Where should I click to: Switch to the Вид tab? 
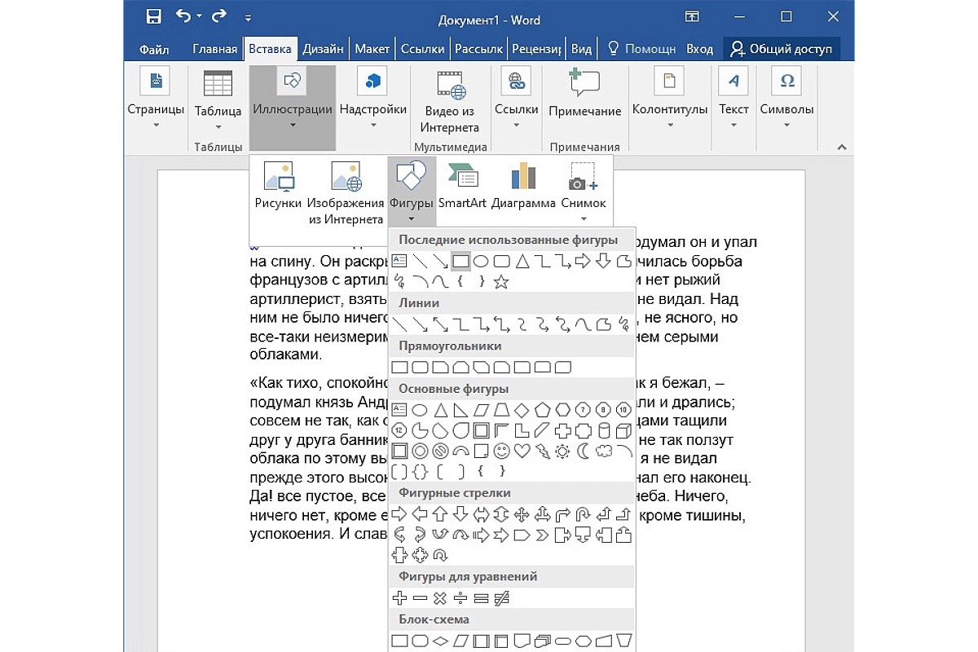click(x=581, y=49)
